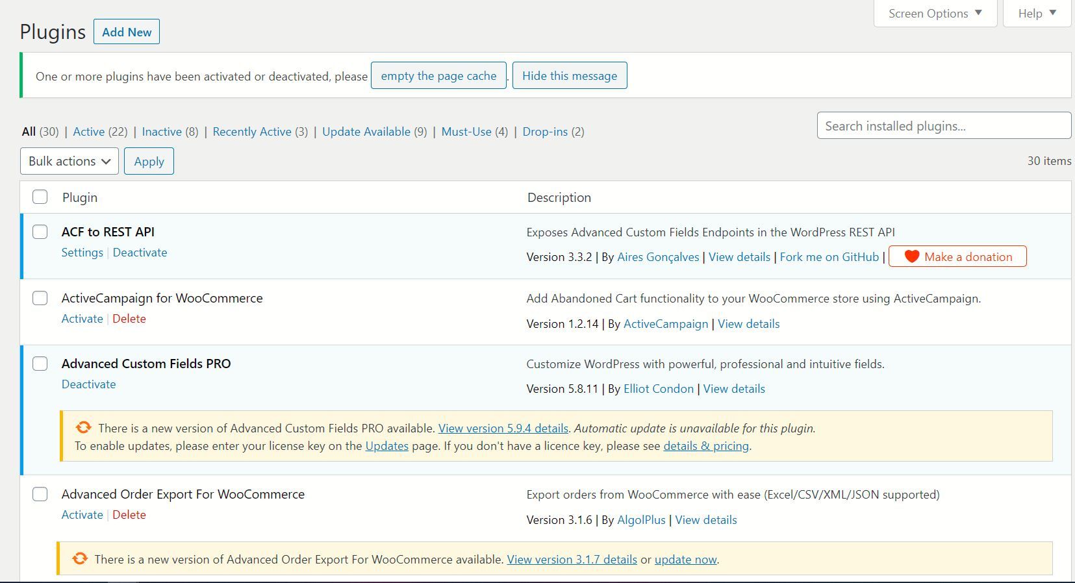Open the Updates page link

point(386,445)
